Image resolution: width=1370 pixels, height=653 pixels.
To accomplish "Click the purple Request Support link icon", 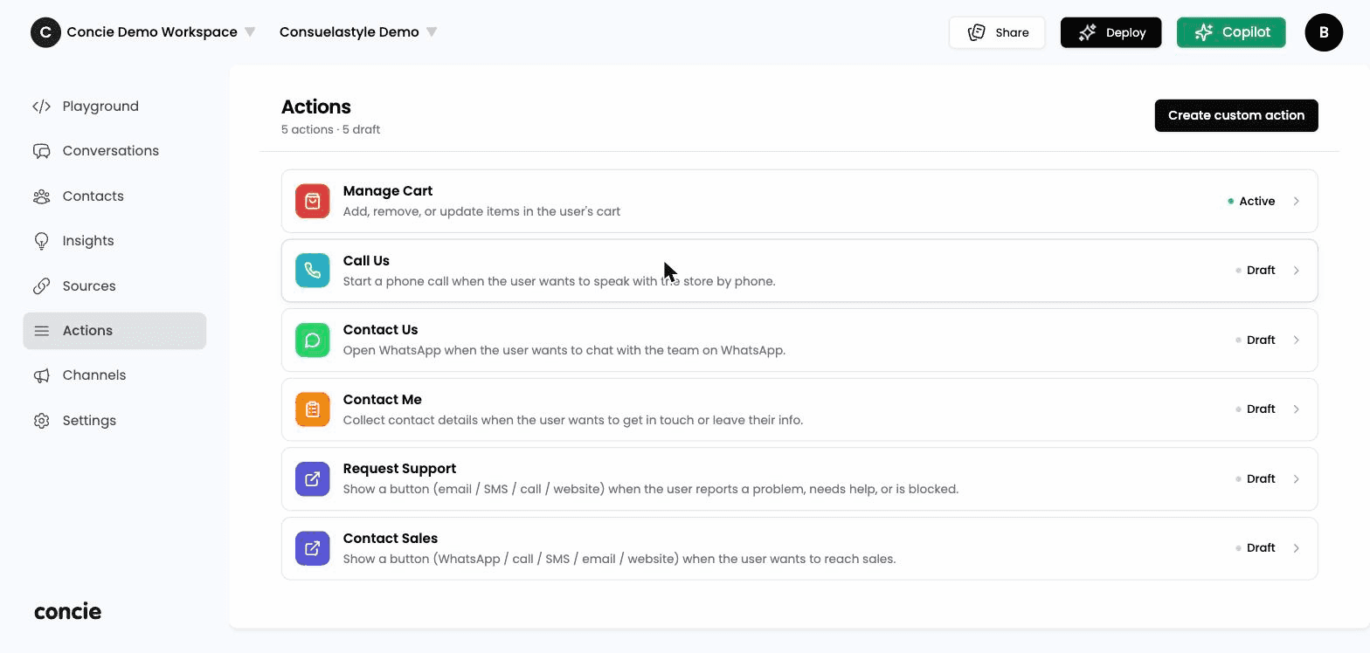I will (x=313, y=478).
